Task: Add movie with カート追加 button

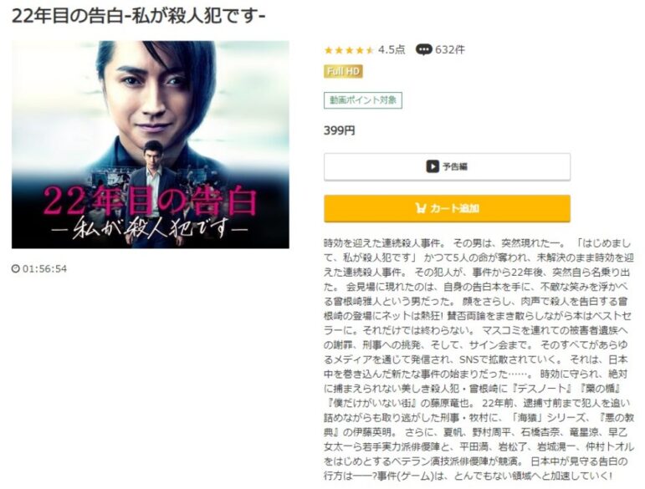Action: click(x=447, y=208)
